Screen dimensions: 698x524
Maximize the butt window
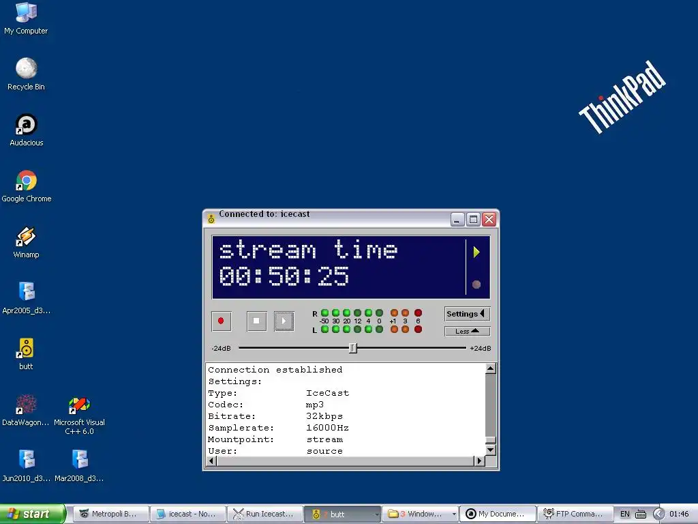pos(473,219)
